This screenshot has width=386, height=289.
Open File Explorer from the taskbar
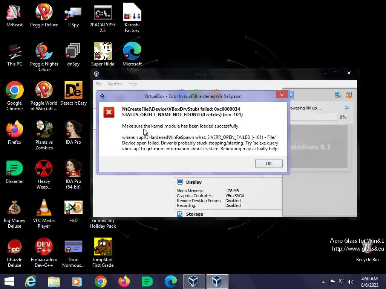(x=54, y=281)
